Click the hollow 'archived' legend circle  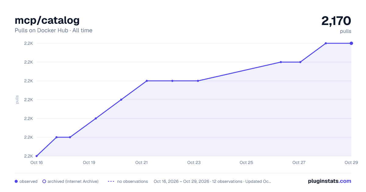pyautogui.click(x=44, y=181)
